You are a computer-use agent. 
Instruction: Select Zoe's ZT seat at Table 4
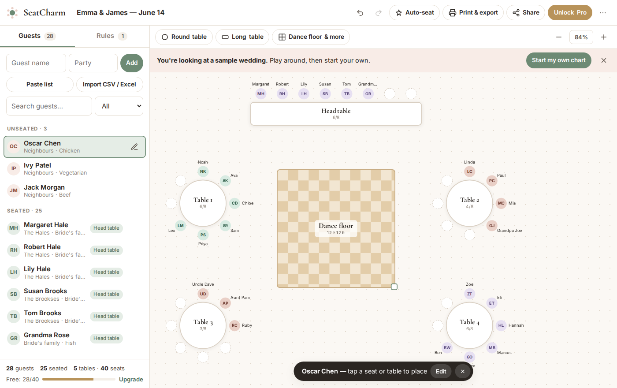pos(469,294)
